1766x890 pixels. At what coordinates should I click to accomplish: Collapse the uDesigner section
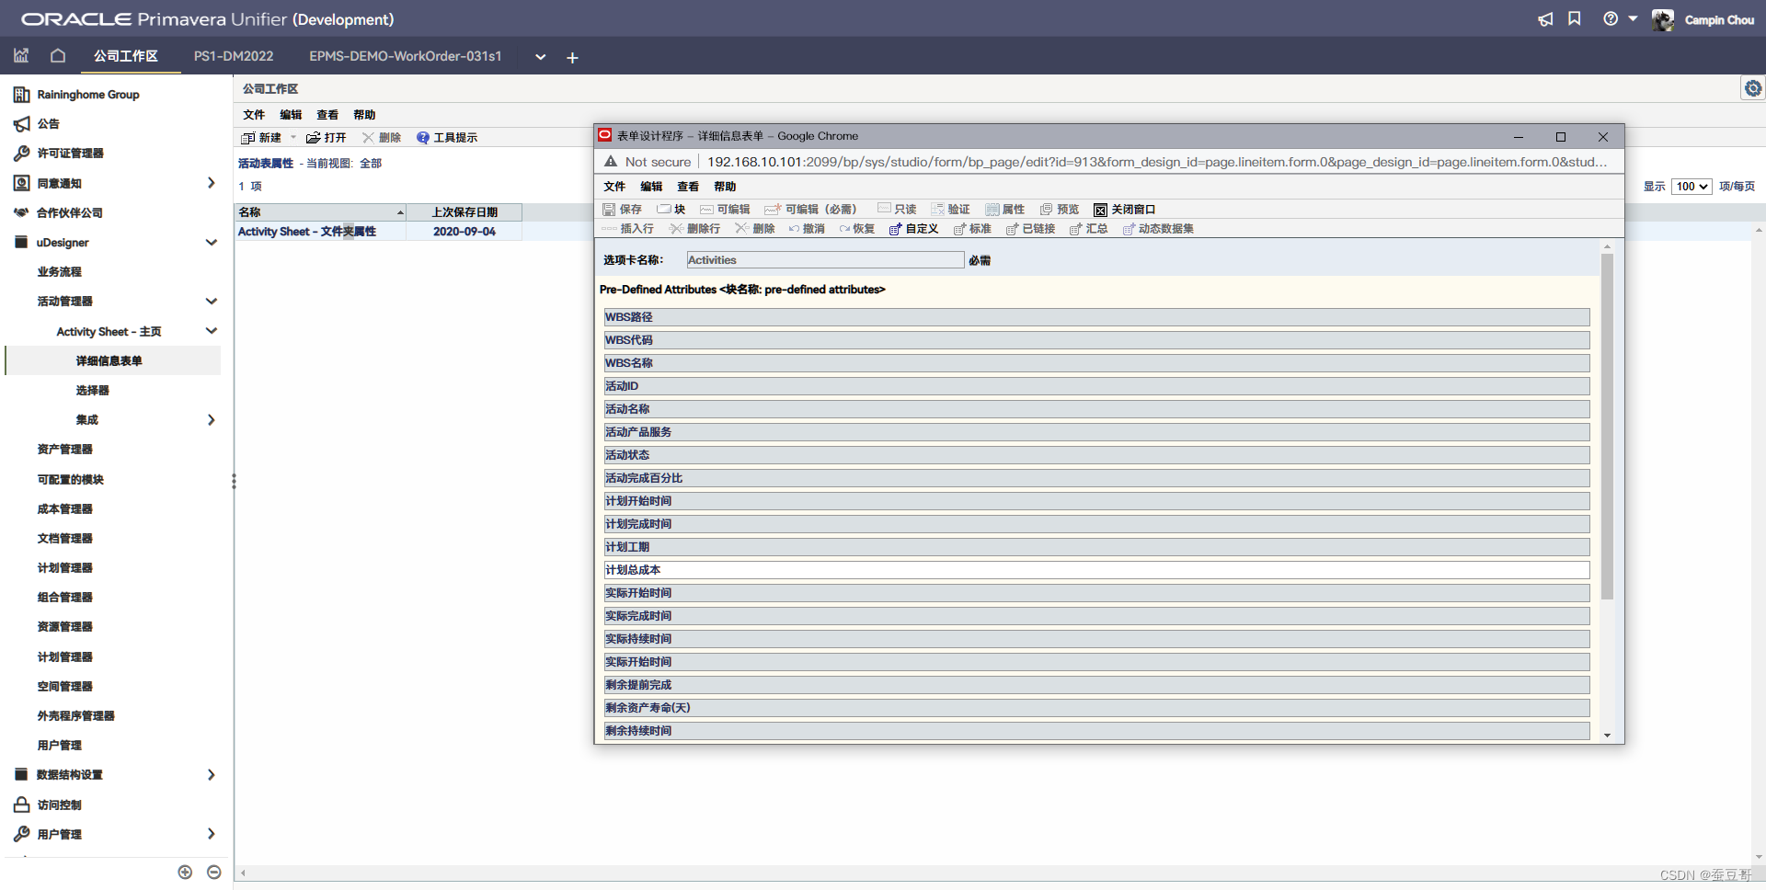[212, 242]
